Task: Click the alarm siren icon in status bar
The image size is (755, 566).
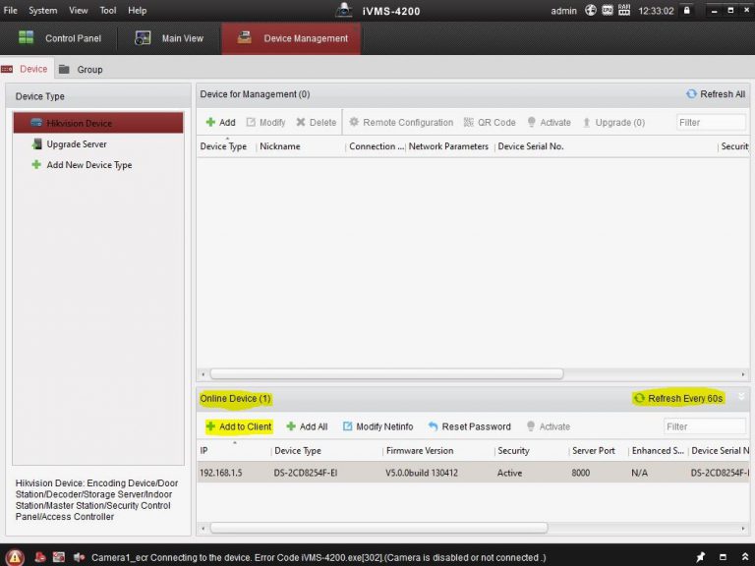Action: coord(40,557)
